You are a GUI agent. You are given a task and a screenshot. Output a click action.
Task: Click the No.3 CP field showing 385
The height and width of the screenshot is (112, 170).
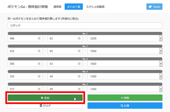click(25, 64)
